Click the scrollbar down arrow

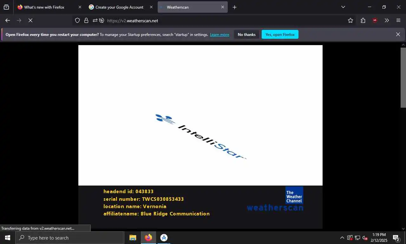[x=403, y=228]
